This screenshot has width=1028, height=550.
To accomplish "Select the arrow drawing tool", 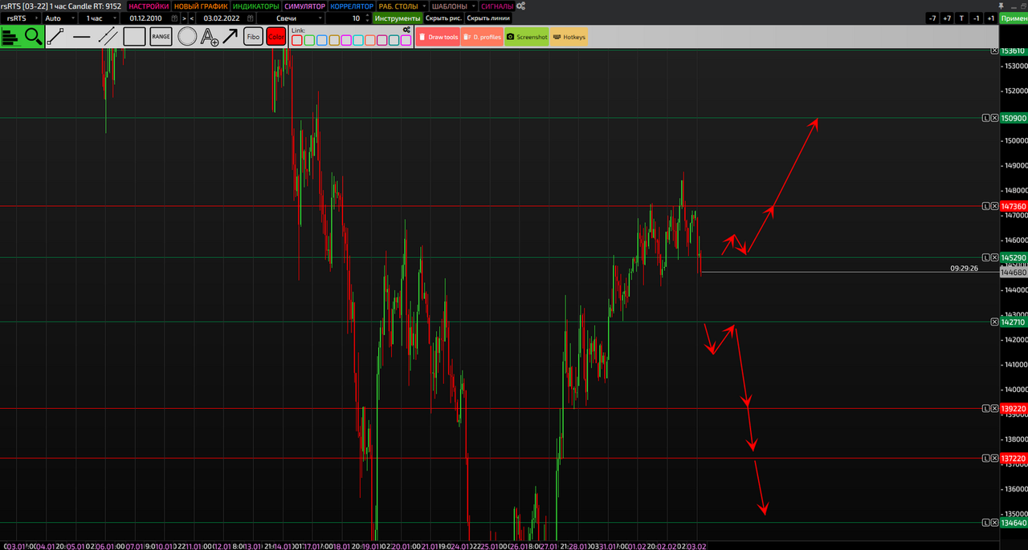I will pyautogui.click(x=230, y=36).
